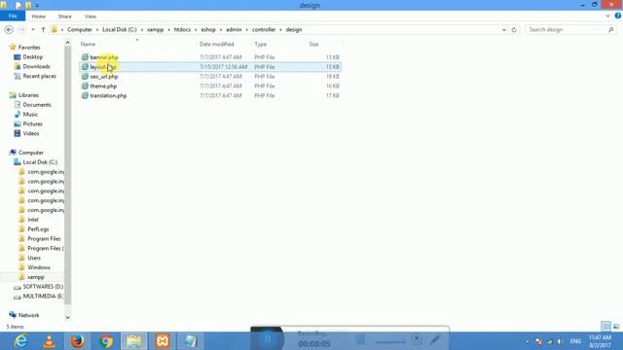Open Google Chrome from the taskbar
This screenshot has height=350, width=623.
click(x=106, y=341)
